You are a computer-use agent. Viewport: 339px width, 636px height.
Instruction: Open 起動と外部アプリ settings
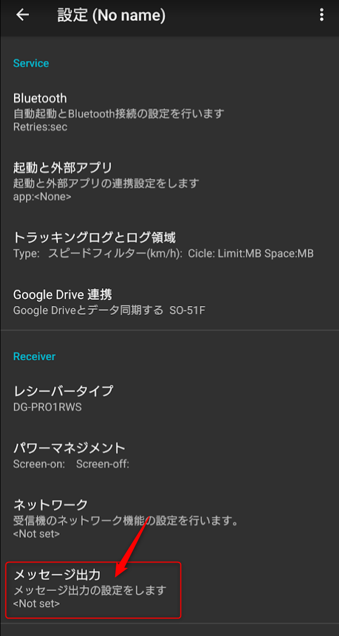point(63,167)
